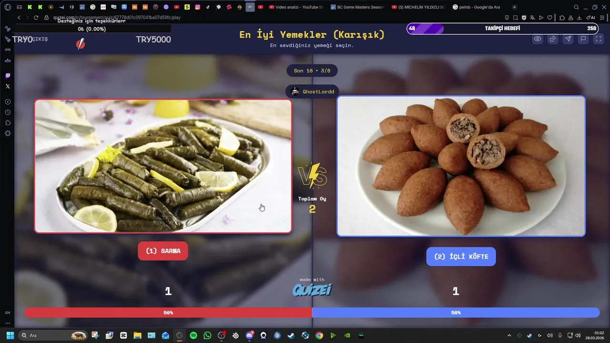Open a new browser tab
610x343 pixels.
pyautogui.click(x=514, y=7)
